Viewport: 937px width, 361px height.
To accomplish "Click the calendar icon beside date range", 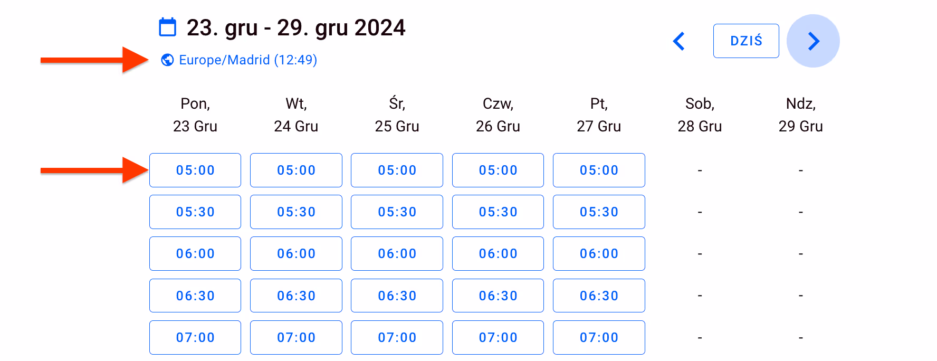I will [168, 27].
